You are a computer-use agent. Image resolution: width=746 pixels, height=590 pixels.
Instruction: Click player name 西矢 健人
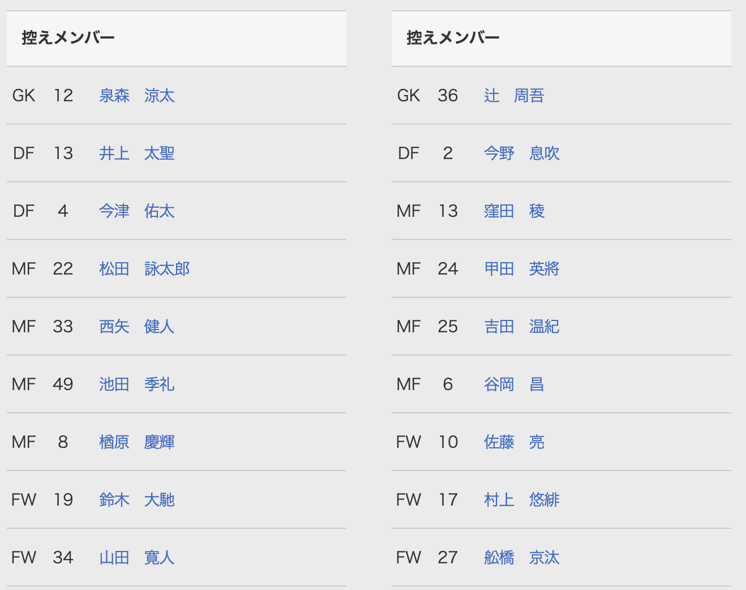point(136,327)
